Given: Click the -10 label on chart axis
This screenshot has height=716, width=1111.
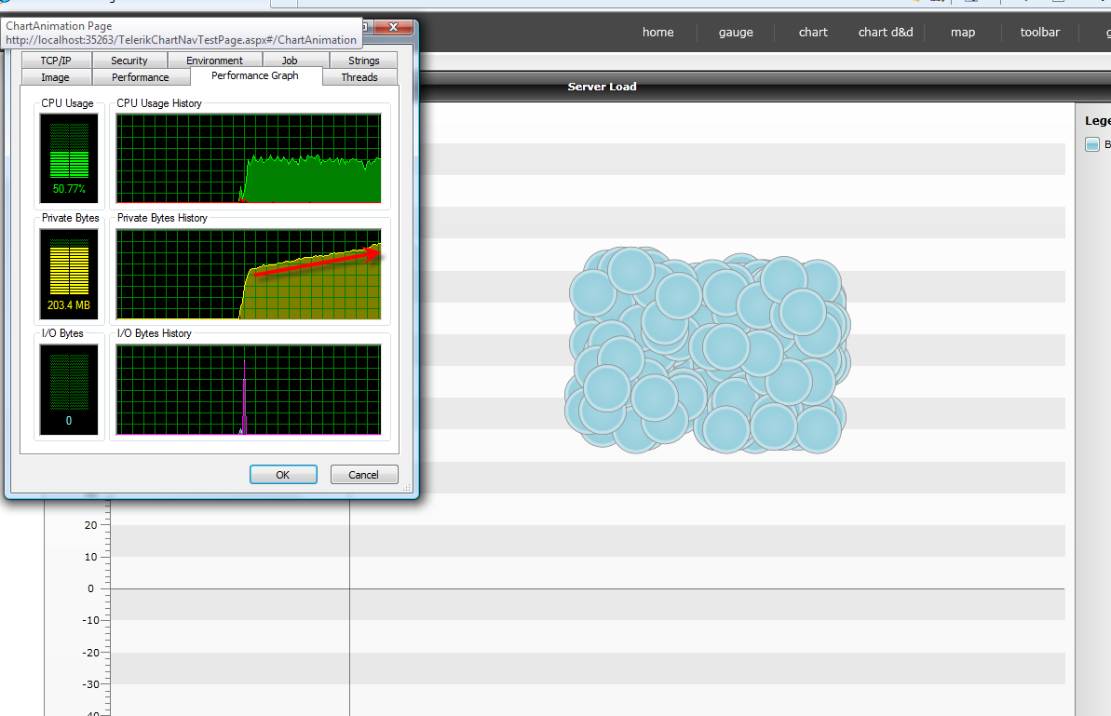Looking at the screenshot, I should 90,620.
